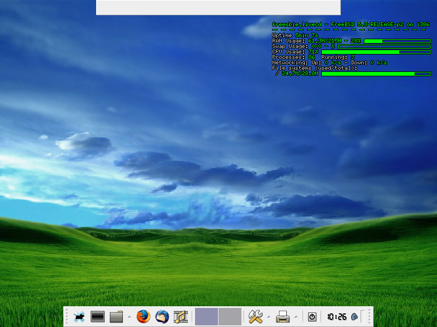This screenshot has height=327, width=437.
Task: Click the CPU Usage progress bar
Action: (x=376, y=52)
